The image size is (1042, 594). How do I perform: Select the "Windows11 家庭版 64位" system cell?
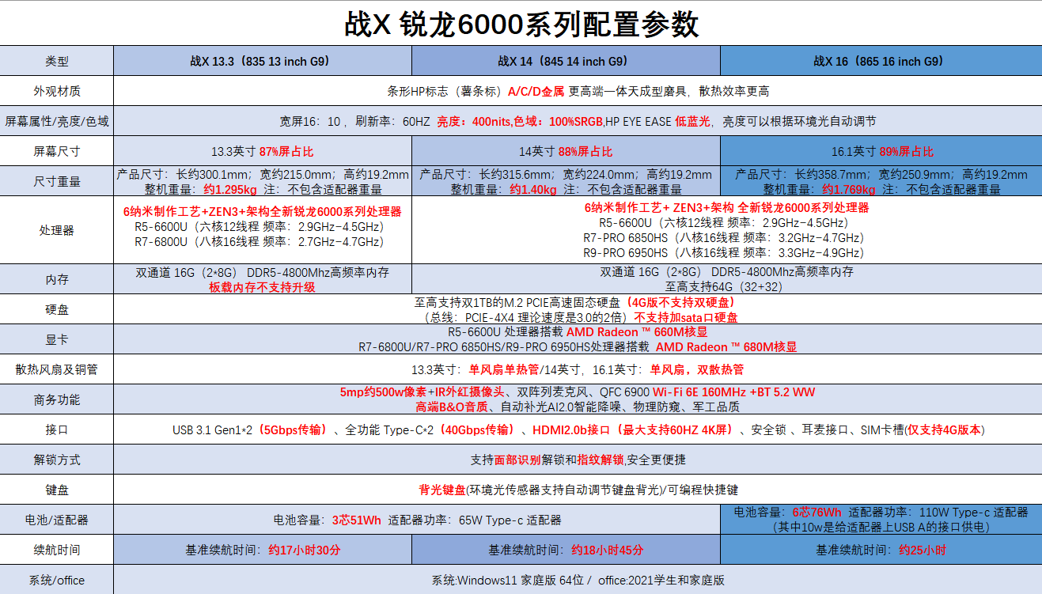(x=578, y=580)
